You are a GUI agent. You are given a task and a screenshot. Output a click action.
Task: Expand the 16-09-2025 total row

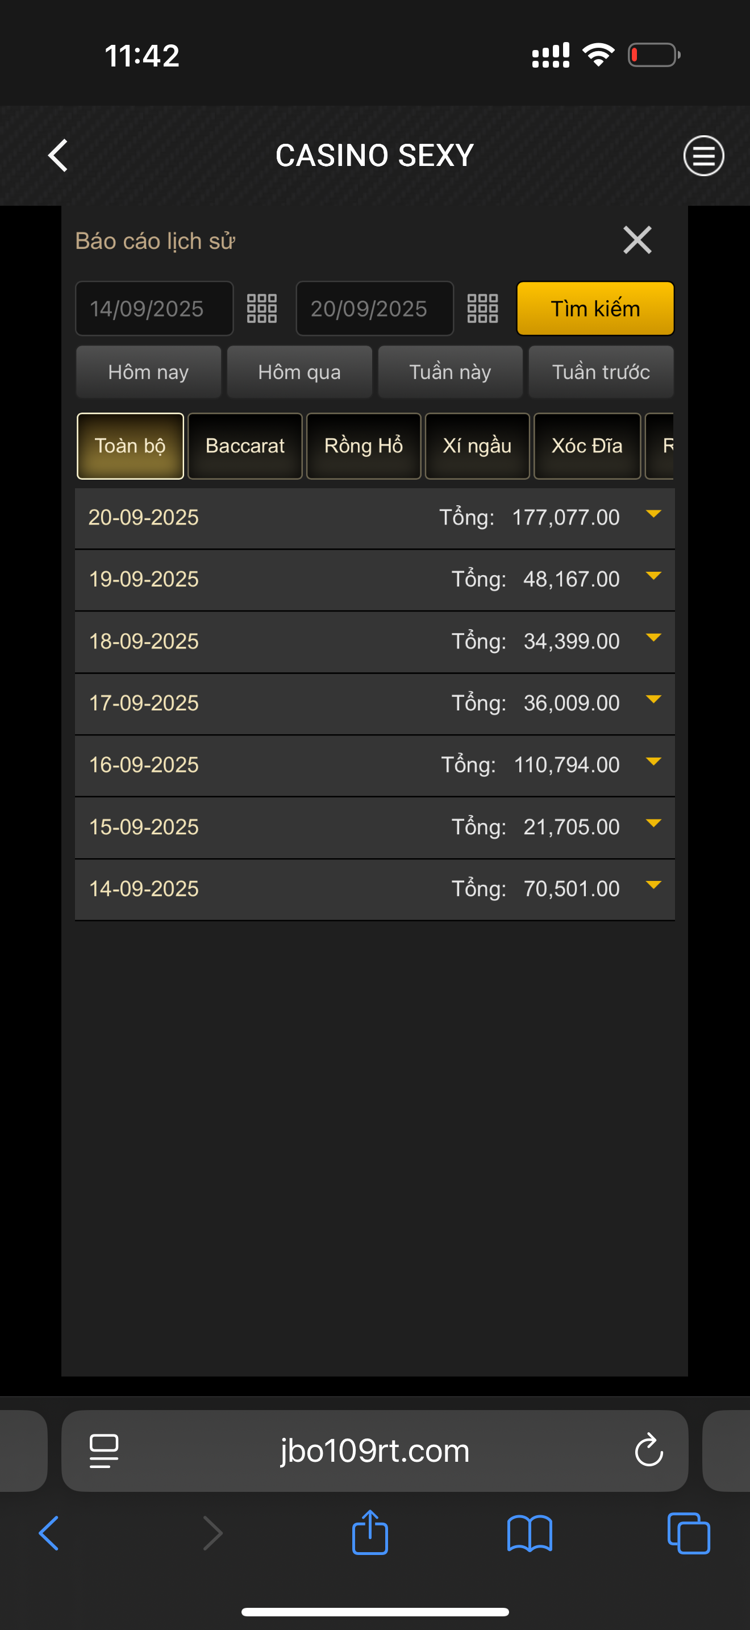click(x=653, y=763)
